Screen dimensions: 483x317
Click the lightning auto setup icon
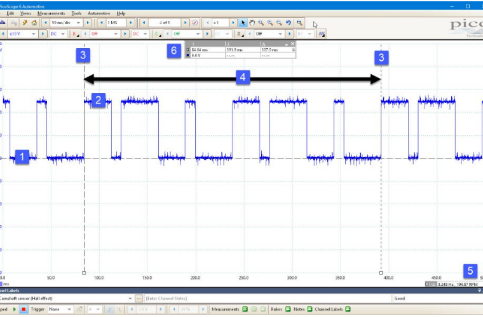coord(25,23)
